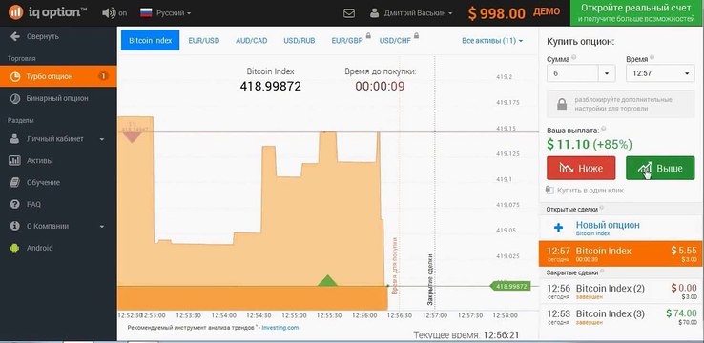Toggle the sound speaker icon
704x343 pixels.
pos(108,13)
